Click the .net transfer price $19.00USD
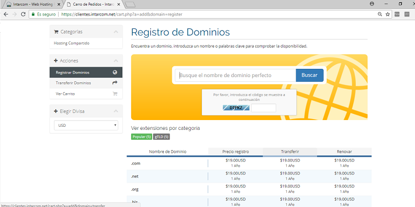415x207 pixels. point(290,173)
